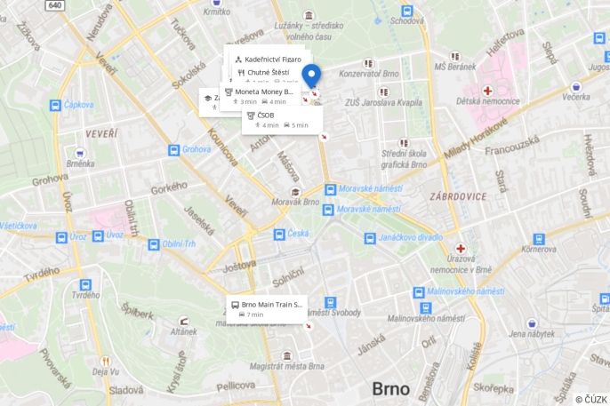The width and height of the screenshot is (610, 406).
Task: Open the ČSOB place card
Action: [x=282, y=120]
